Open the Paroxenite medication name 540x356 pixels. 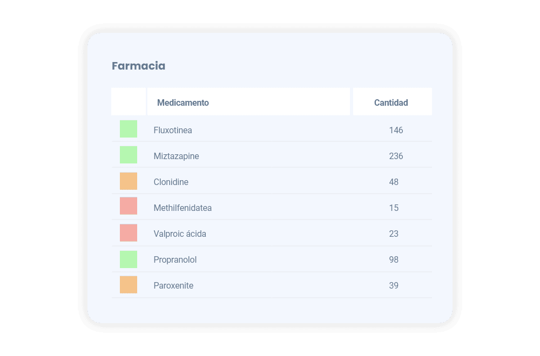tap(173, 285)
